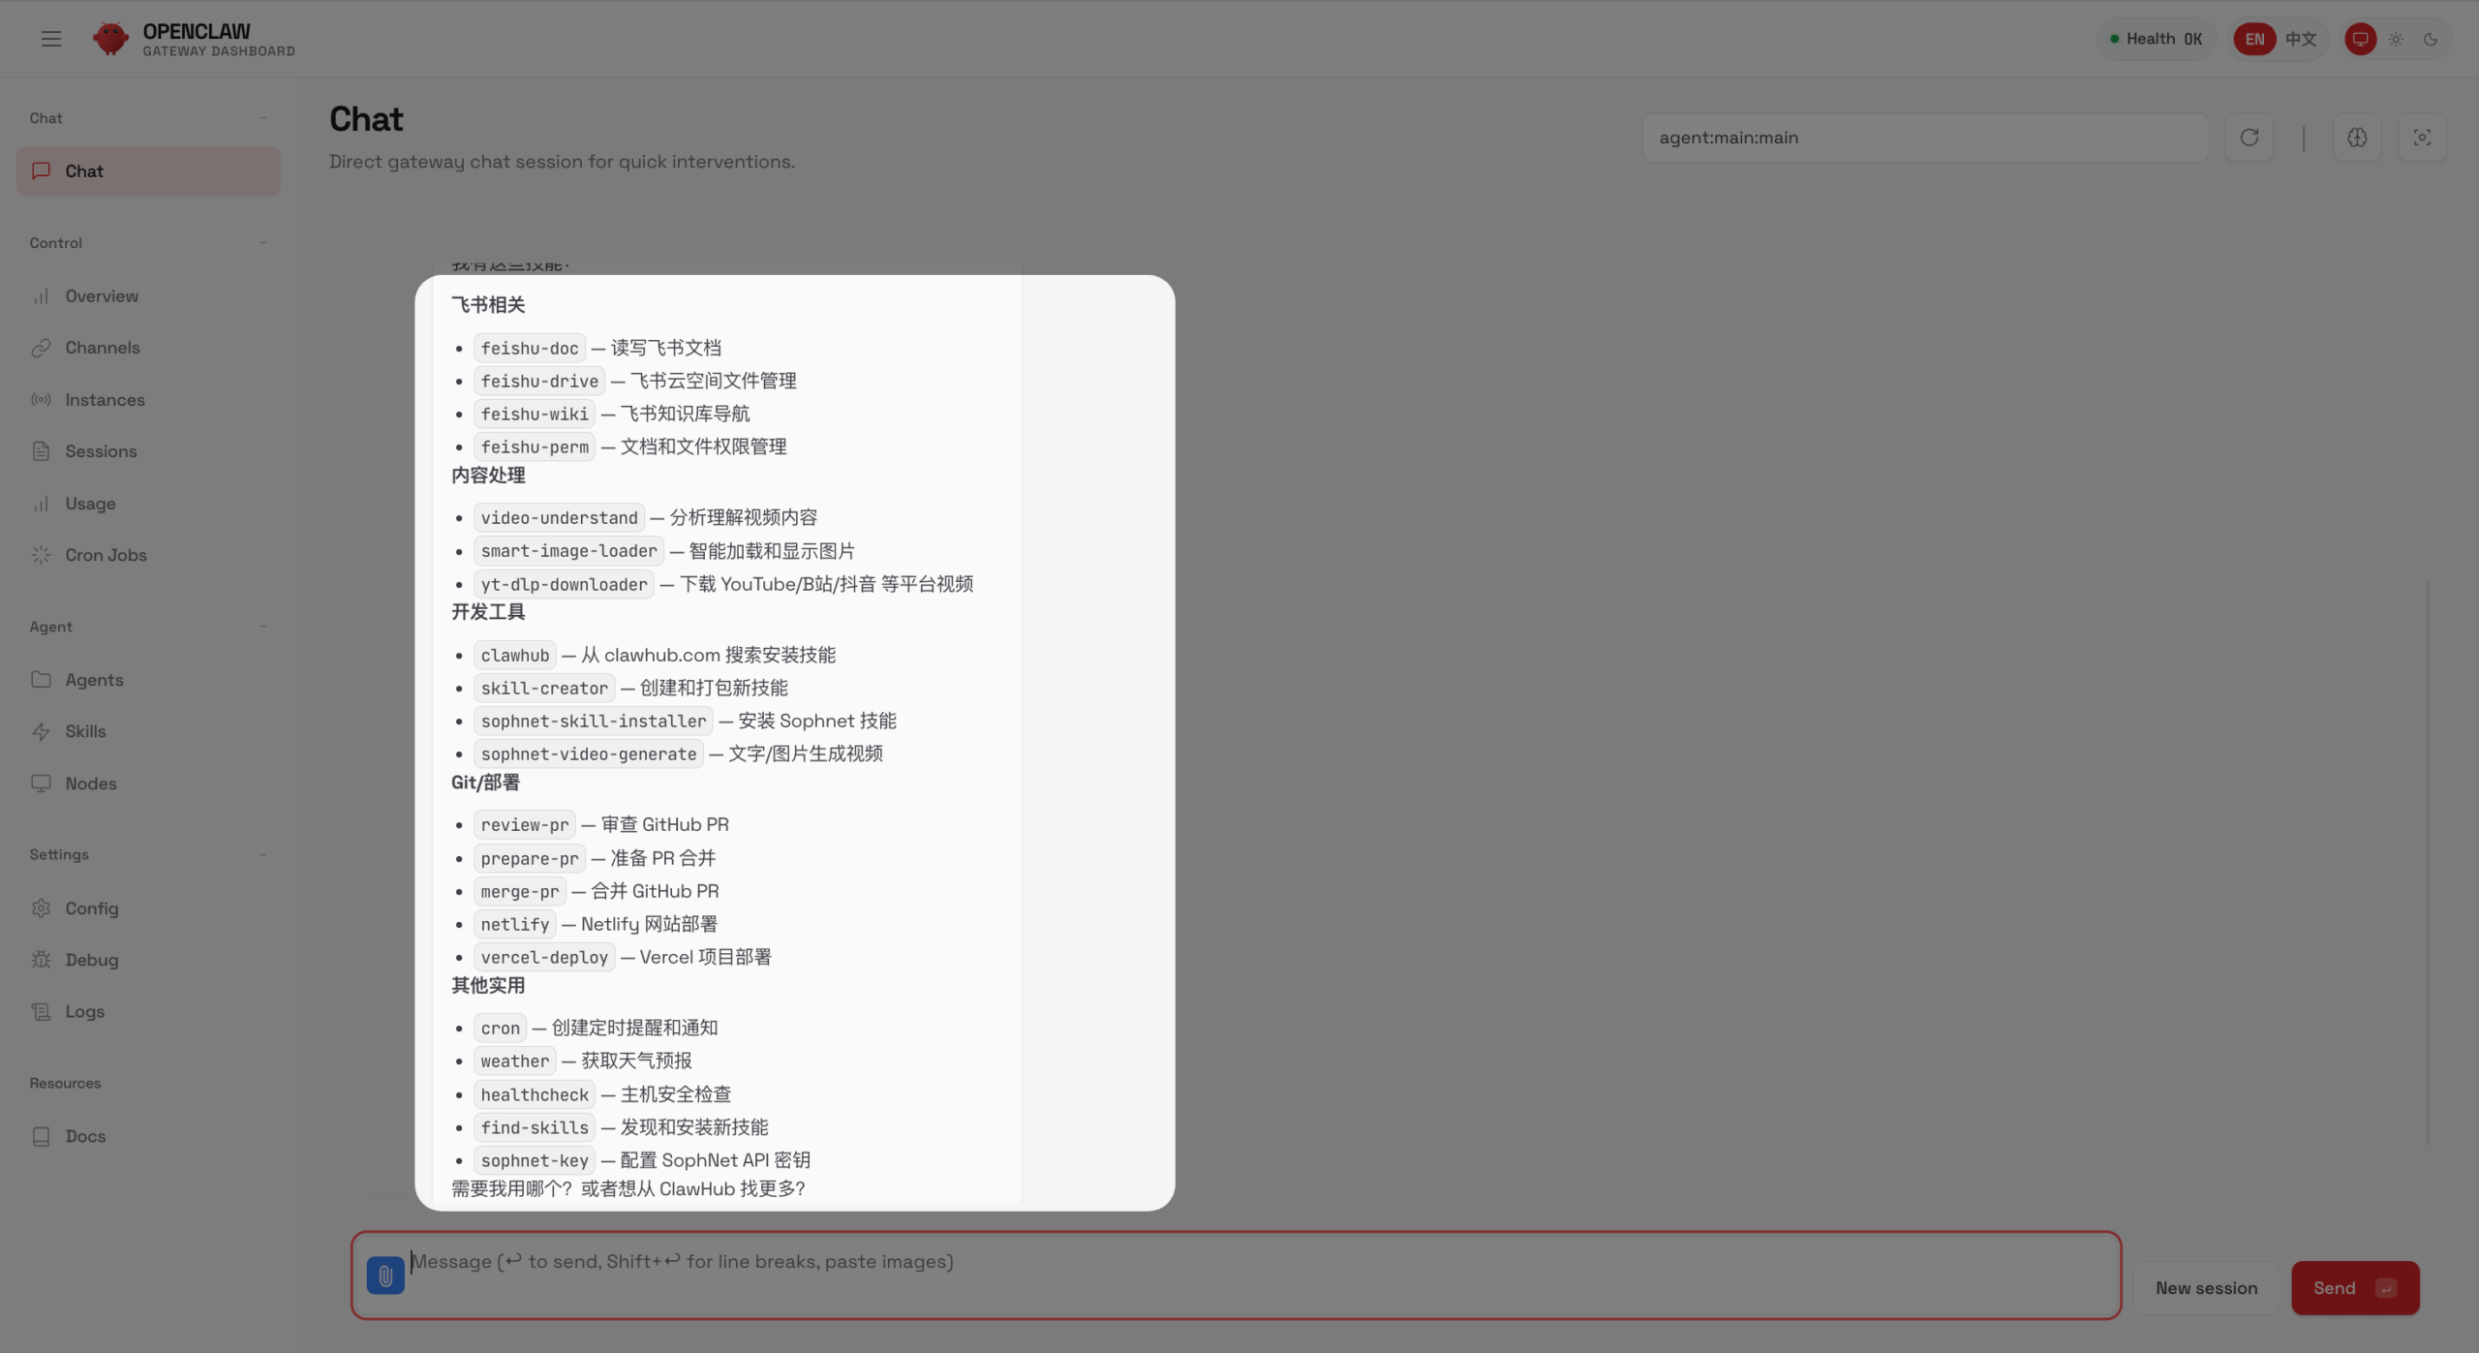Switch language to 中文

pyautogui.click(x=2301, y=40)
